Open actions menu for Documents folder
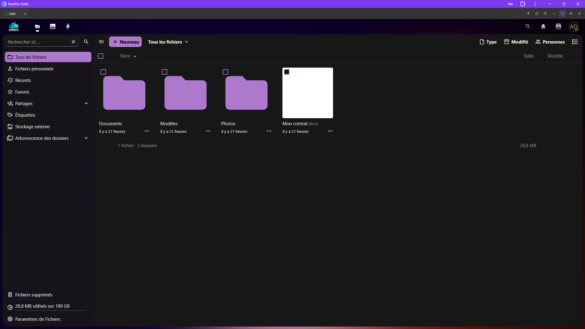 pyautogui.click(x=147, y=131)
